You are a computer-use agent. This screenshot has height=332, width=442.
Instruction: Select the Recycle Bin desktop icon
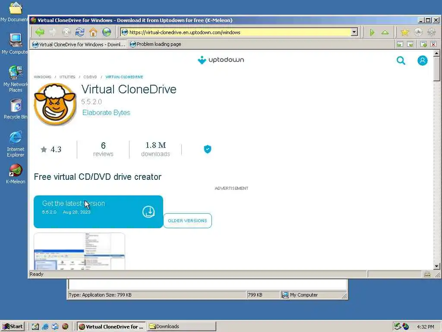[16, 109]
